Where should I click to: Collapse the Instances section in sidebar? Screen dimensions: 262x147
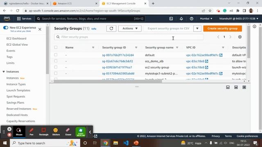point(4,72)
